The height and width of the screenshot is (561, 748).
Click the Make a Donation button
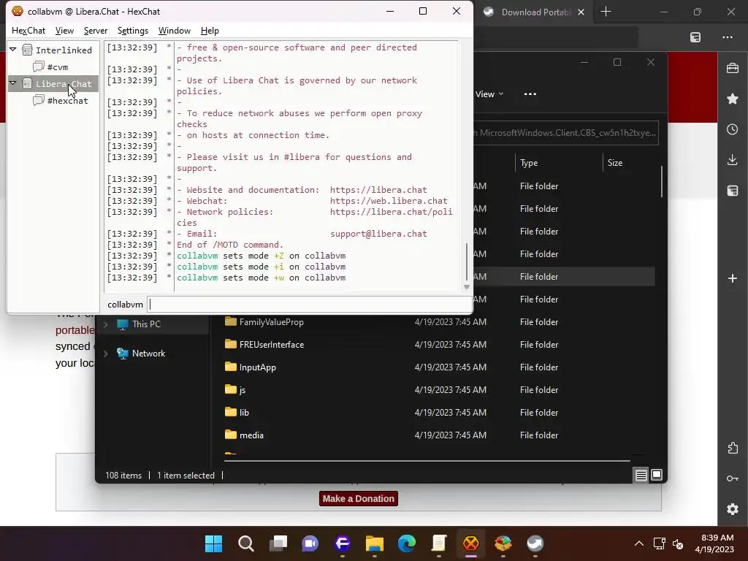(358, 498)
